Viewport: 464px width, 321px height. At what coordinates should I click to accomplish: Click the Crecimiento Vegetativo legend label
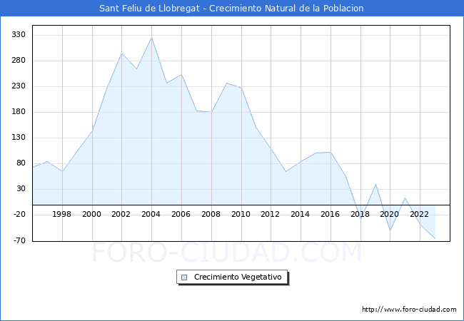[238, 277]
